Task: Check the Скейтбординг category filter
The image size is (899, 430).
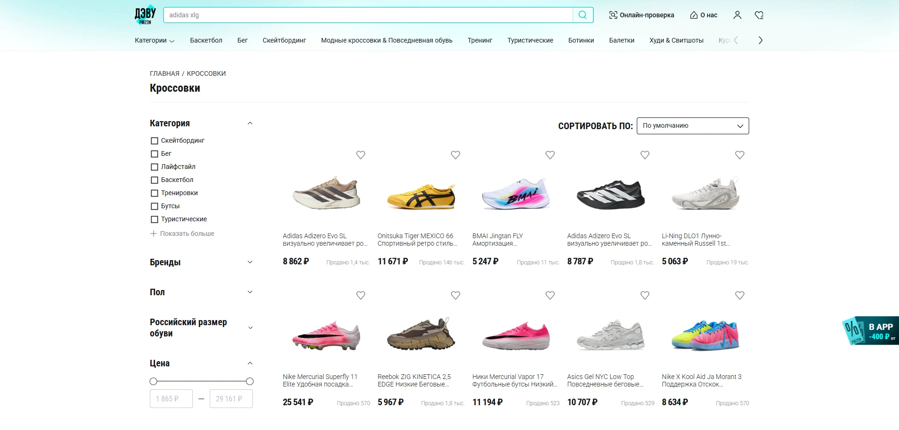Action: [155, 141]
